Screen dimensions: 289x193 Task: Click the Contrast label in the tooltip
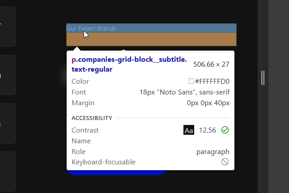[x=85, y=130]
